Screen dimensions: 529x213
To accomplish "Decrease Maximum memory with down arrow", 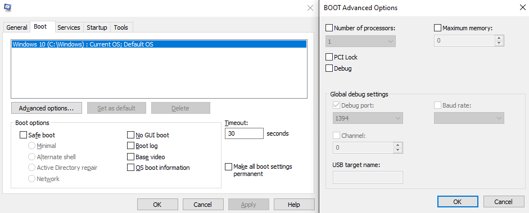I will (499, 43).
